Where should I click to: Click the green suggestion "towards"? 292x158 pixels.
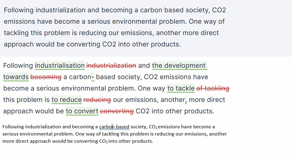tap(16, 77)
